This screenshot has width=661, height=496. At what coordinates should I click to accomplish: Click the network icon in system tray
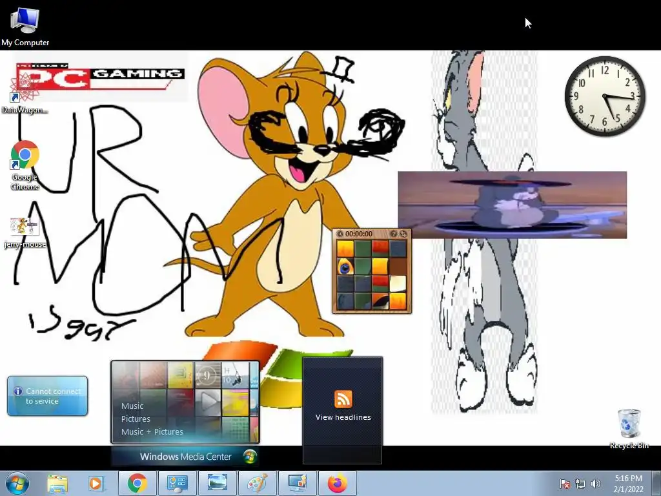580,484
